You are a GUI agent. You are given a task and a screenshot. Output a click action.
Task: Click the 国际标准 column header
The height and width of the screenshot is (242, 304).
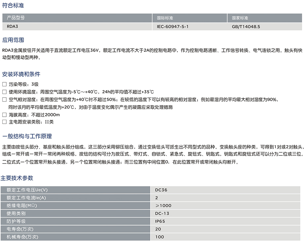click(x=165, y=18)
